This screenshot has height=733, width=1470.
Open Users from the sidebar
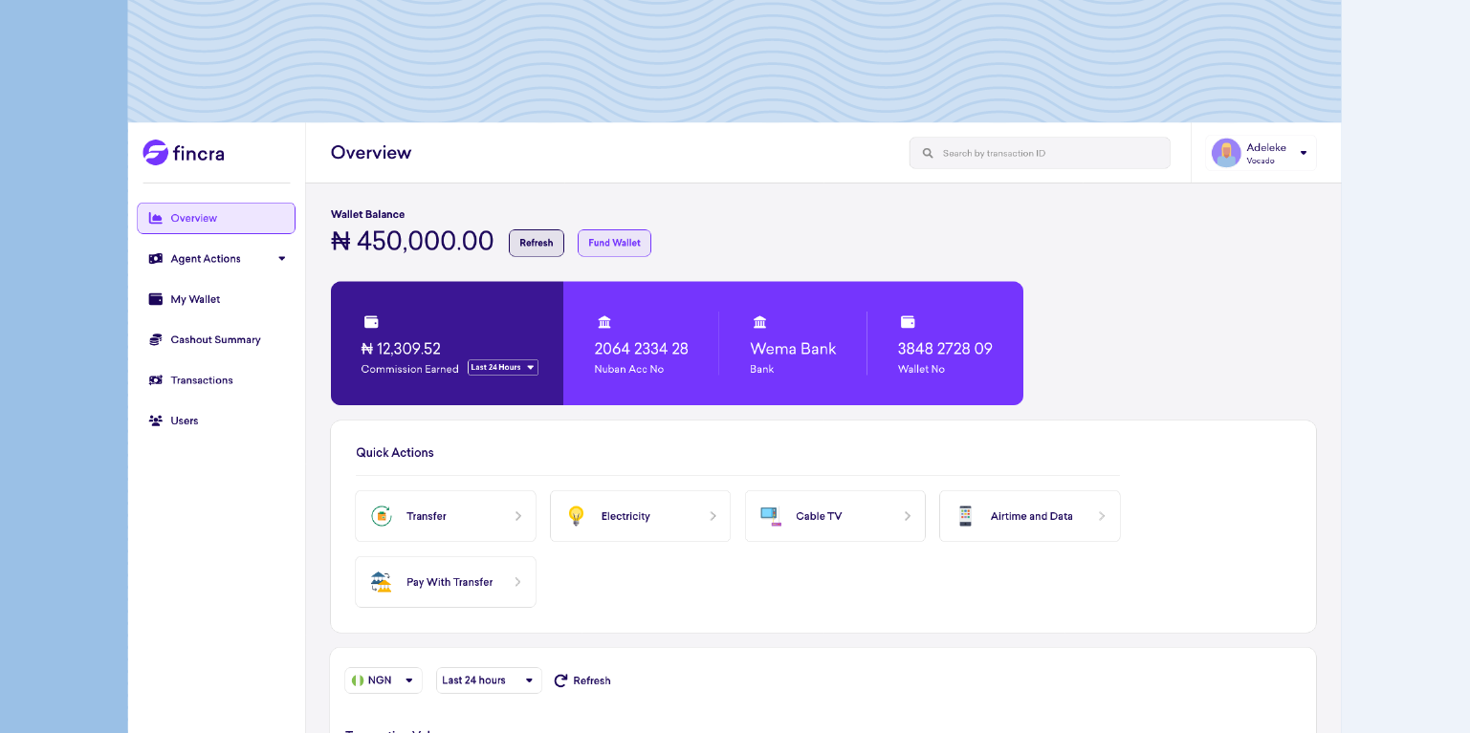tap(216, 420)
